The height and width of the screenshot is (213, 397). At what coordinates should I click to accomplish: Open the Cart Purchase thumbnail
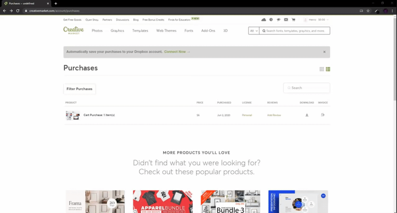pyautogui.click(x=73, y=115)
